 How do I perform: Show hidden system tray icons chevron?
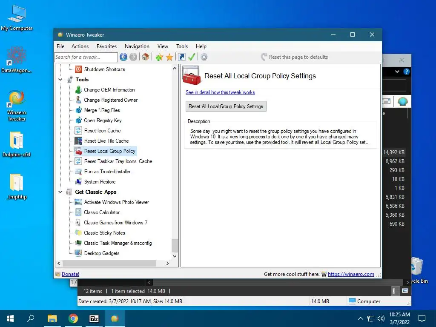pos(360,318)
